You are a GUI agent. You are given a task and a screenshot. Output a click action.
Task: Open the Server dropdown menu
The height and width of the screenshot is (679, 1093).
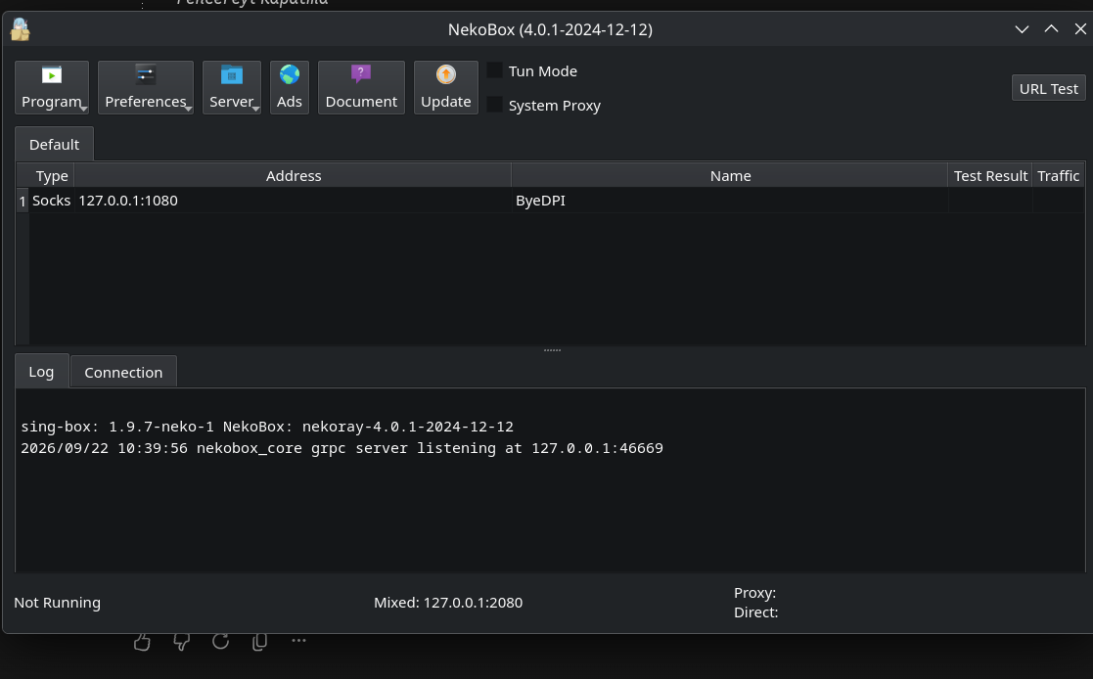(232, 87)
